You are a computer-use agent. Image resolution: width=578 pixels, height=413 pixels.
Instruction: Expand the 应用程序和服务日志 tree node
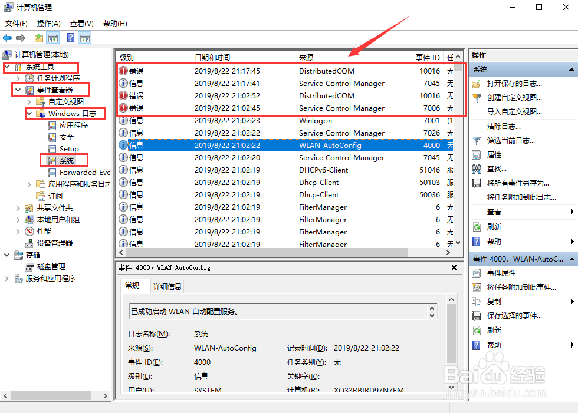28,183
